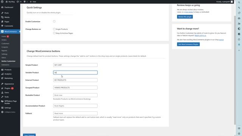
Task: Open the nice review link
Action: point(189,12)
